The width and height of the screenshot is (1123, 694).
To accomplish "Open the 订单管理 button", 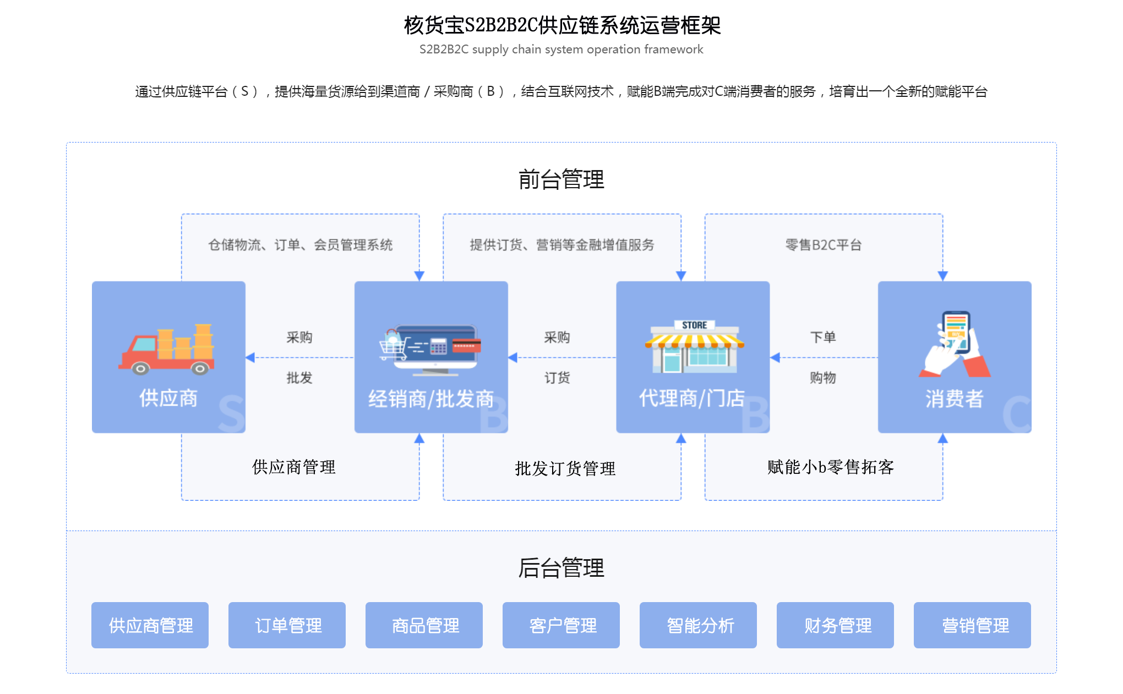I will point(287,625).
